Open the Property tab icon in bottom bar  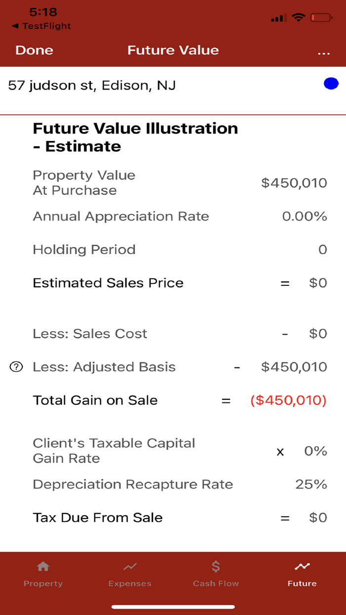point(43,567)
